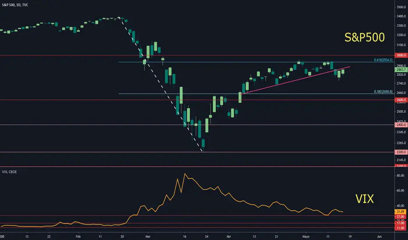The width and height of the screenshot is (408, 240).
Task: Click the 'Feb' date on time axis
Action: point(78,237)
